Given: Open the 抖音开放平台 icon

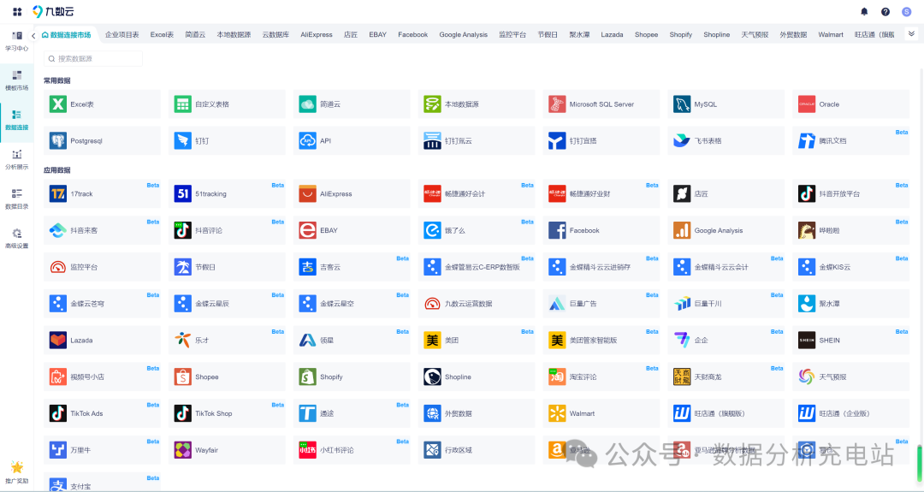Looking at the screenshot, I should pos(807,194).
